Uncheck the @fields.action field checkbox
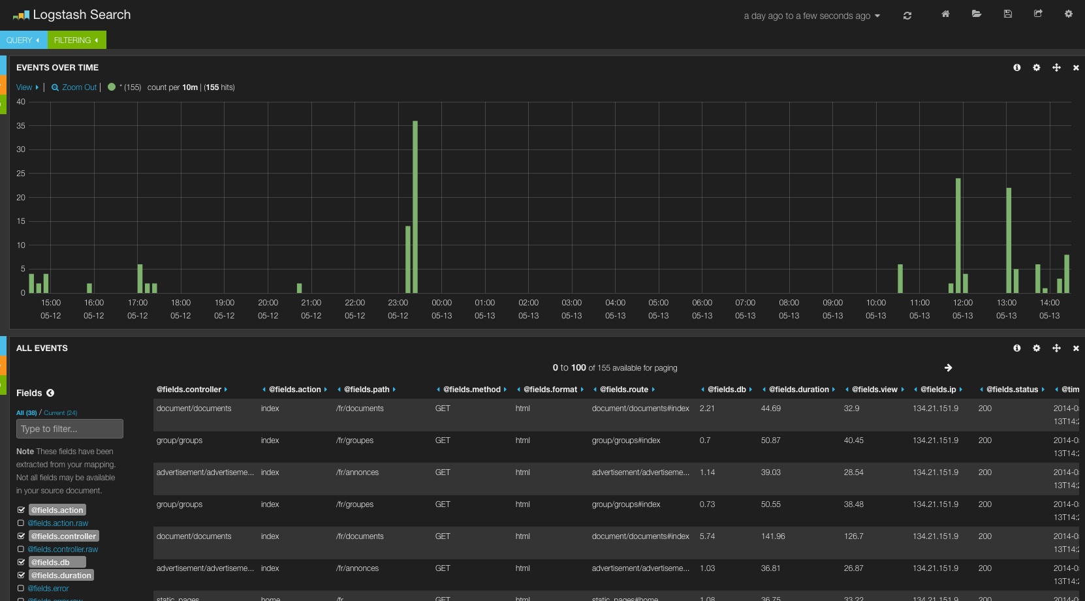The width and height of the screenshot is (1085, 601). pos(21,510)
